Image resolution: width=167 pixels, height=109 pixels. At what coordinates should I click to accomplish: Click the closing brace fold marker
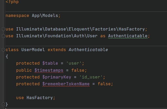pyautogui.click(x=3, y=104)
